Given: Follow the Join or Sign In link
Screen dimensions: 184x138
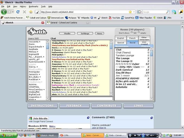Looking at the screenshot, I should [99, 128].
